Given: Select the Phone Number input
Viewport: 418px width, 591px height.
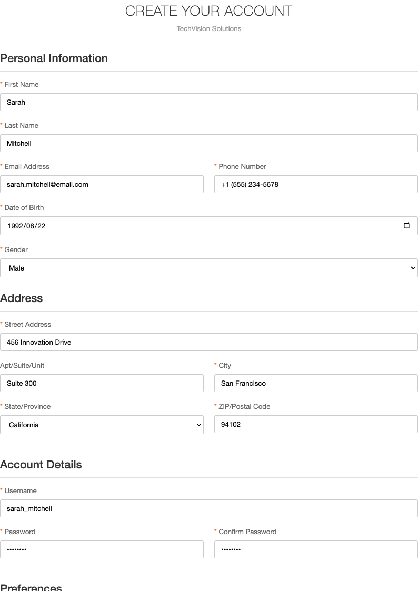Looking at the screenshot, I should click(316, 184).
